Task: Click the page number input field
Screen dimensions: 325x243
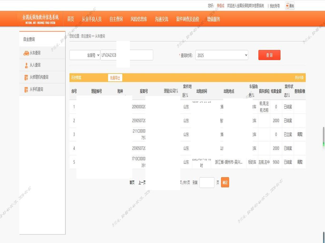Action: (x=207, y=183)
